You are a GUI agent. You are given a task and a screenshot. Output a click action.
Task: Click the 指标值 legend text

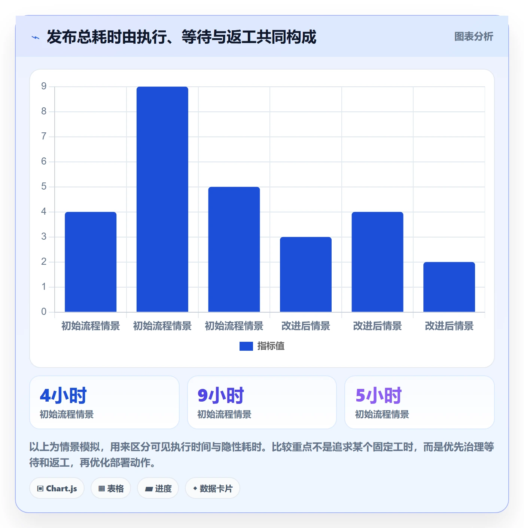tap(271, 346)
